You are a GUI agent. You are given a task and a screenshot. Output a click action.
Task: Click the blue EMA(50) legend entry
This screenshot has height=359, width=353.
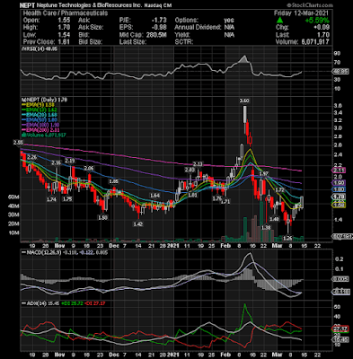40,120
